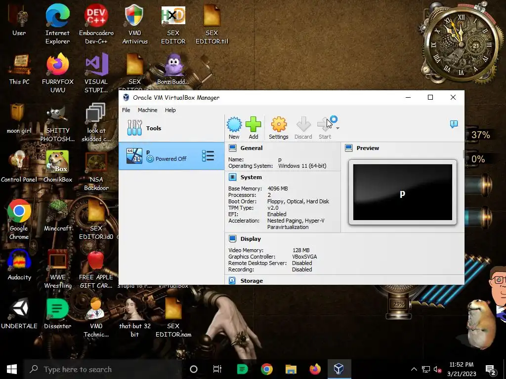The width and height of the screenshot is (506, 379).
Task: Open the machine tools menu list icon
Action: [x=208, y=155]
